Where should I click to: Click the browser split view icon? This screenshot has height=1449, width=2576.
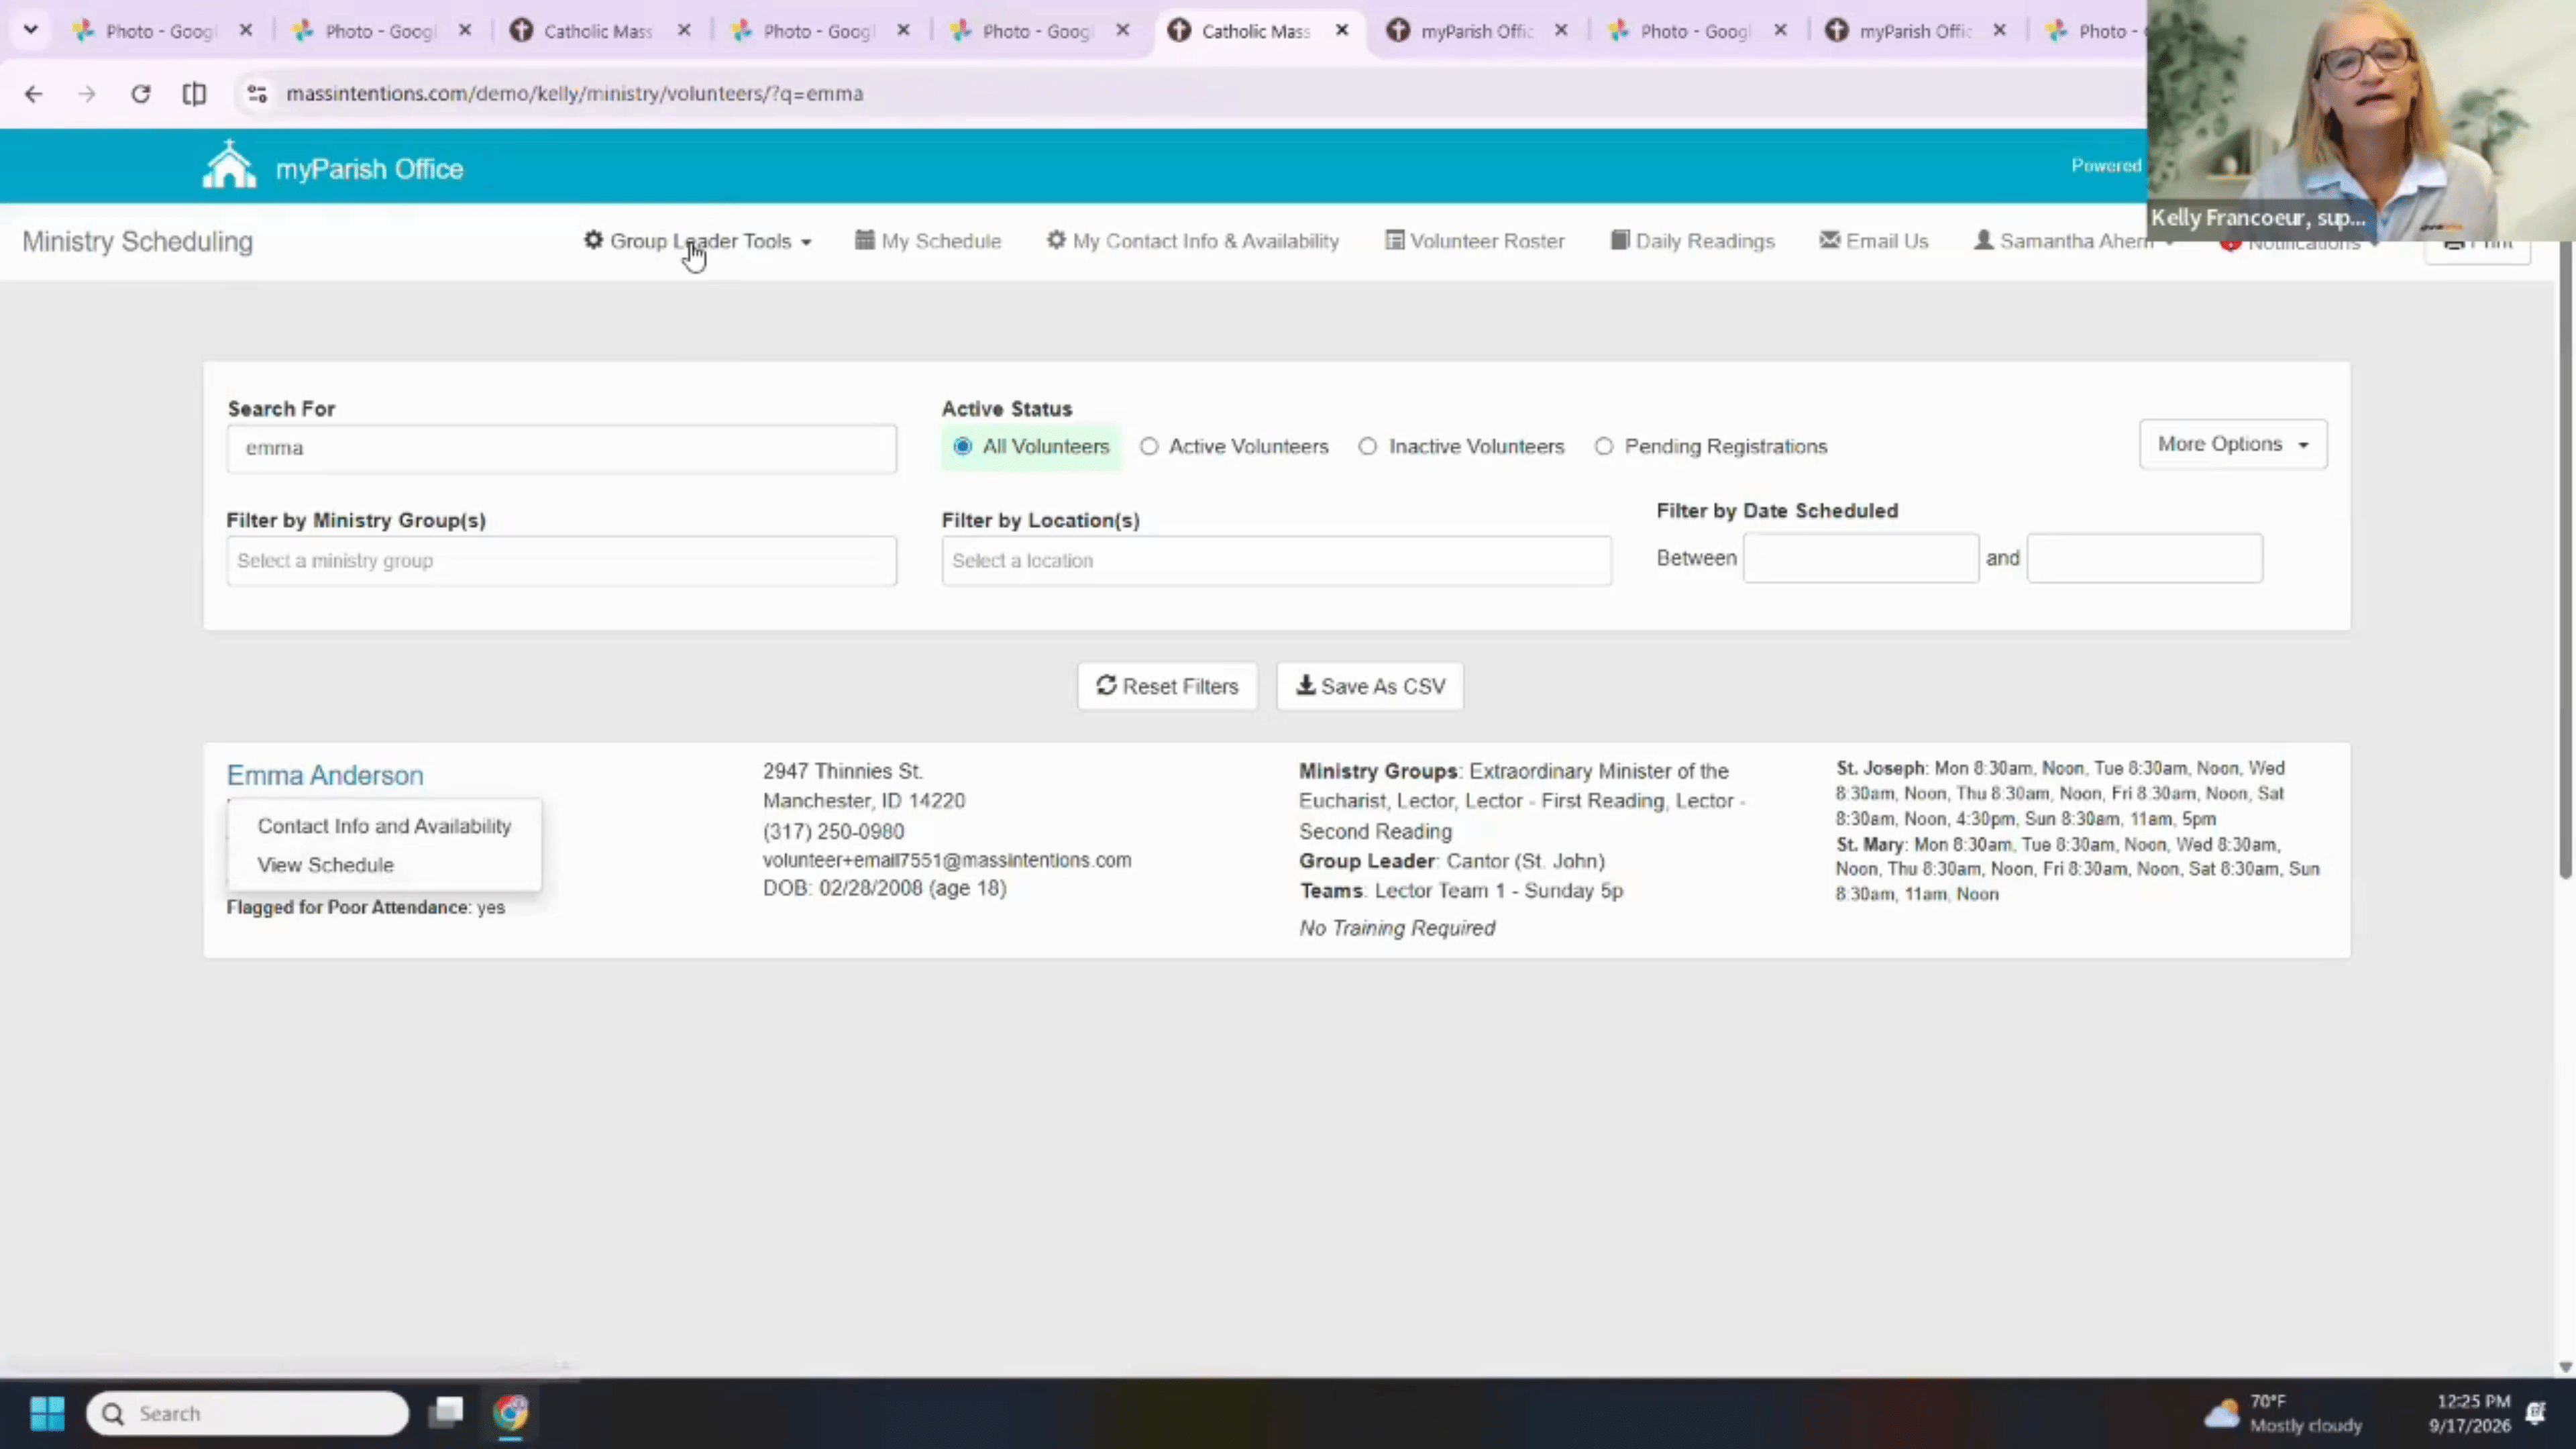(194, 94)
